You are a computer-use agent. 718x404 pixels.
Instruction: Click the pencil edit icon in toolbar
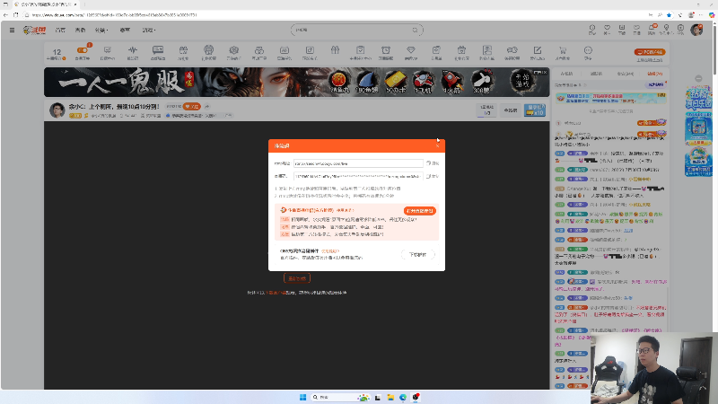[x=537, y=52]
